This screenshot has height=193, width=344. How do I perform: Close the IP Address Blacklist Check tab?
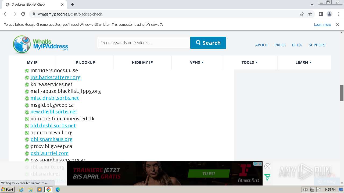click(62, 5)
